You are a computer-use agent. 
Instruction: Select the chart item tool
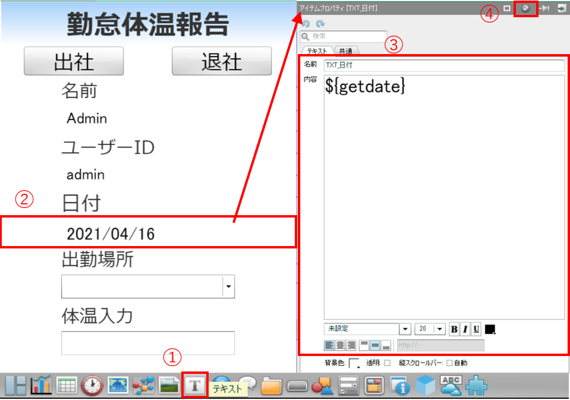coord(40,385)
